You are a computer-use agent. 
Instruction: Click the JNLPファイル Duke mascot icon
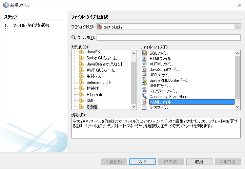click(144, 86)
